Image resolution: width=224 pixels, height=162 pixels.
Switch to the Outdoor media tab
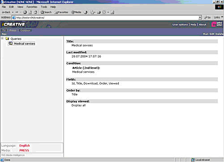25,31
